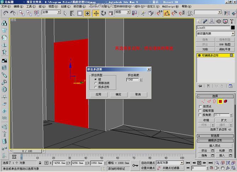The image size is (237, 172).
Task: Select Polygon sub-object level icon
Action: point(220,101)
